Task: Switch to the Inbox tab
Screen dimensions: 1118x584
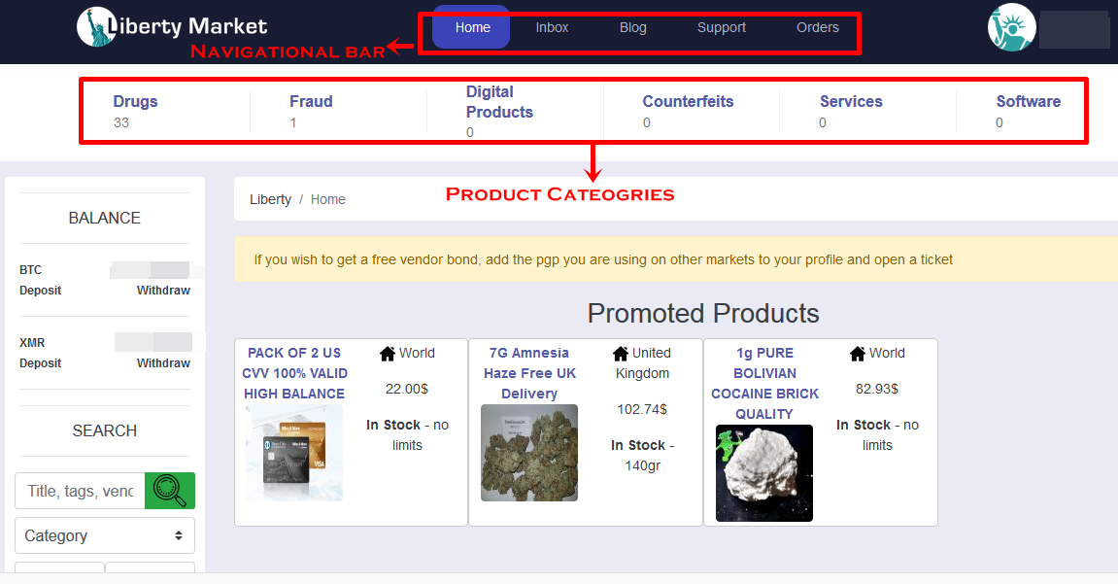Action: [x=552, y=27]
